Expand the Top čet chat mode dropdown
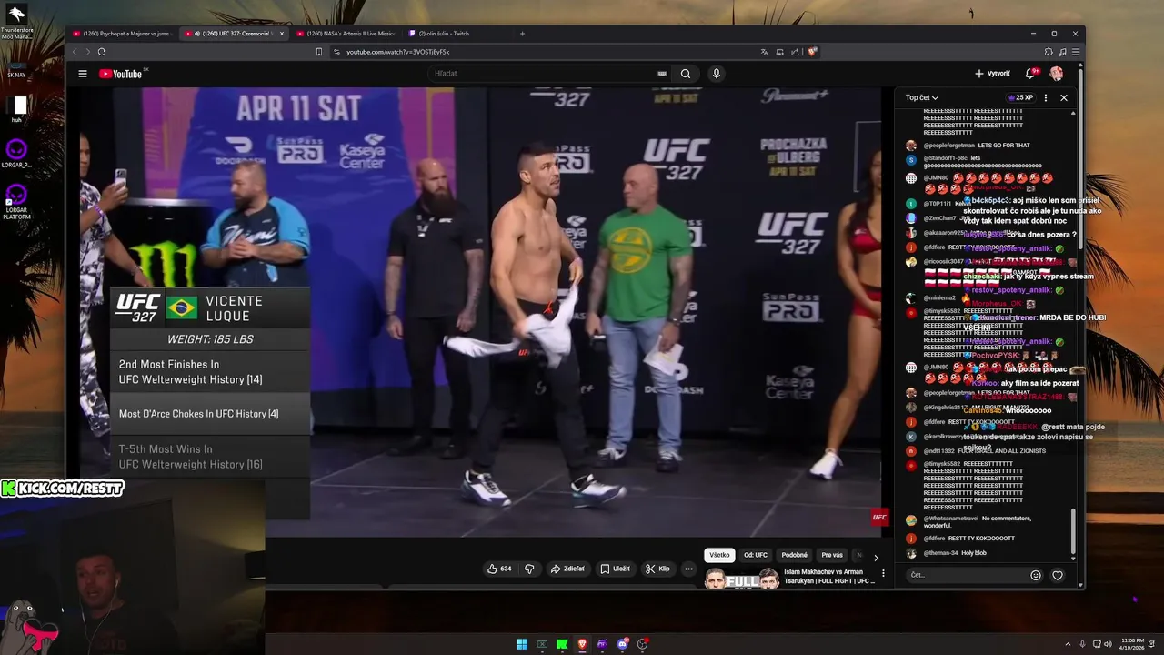This screenshot has width=1164, height=655. (x=921, y=97)
